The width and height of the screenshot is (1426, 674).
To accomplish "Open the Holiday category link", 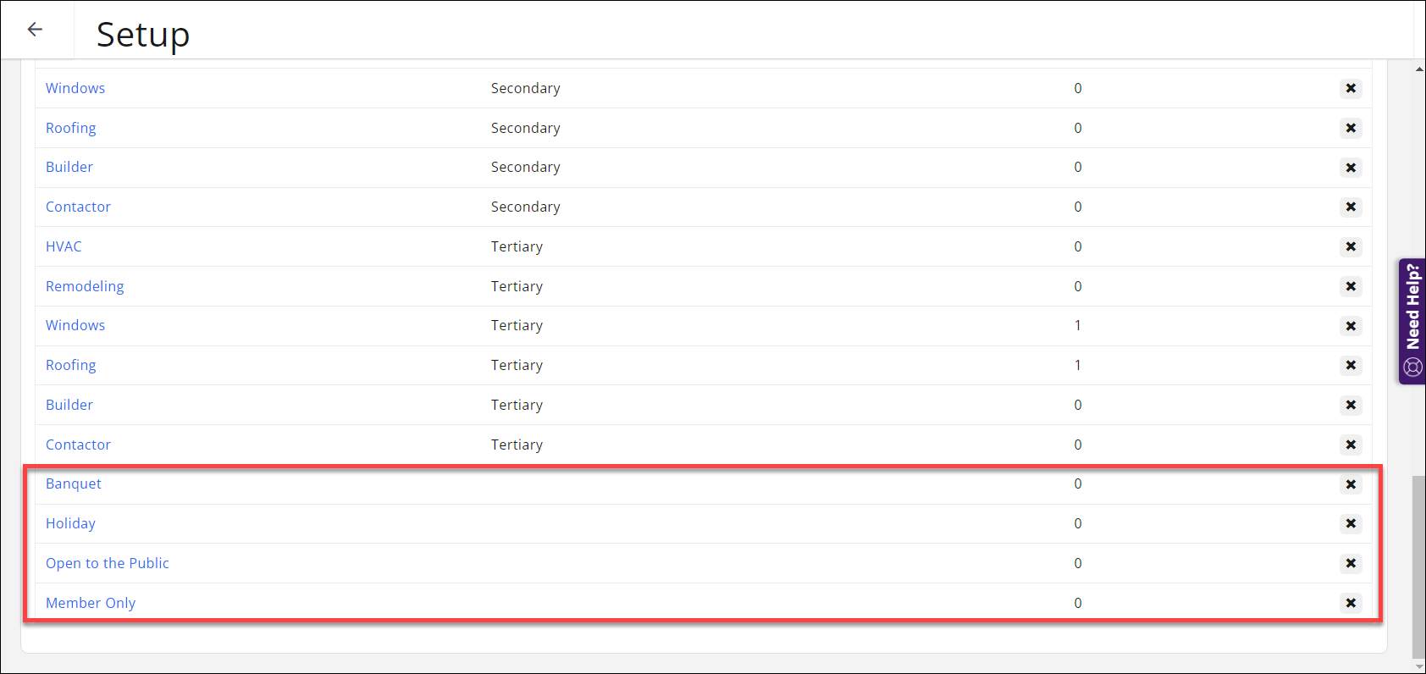I will pyautogui.click(x=70, y=523).
